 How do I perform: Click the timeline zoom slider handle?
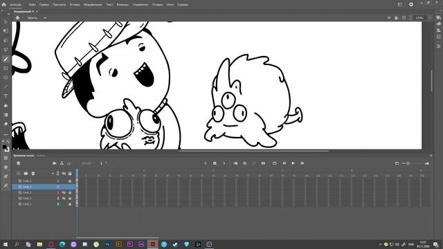408,163
